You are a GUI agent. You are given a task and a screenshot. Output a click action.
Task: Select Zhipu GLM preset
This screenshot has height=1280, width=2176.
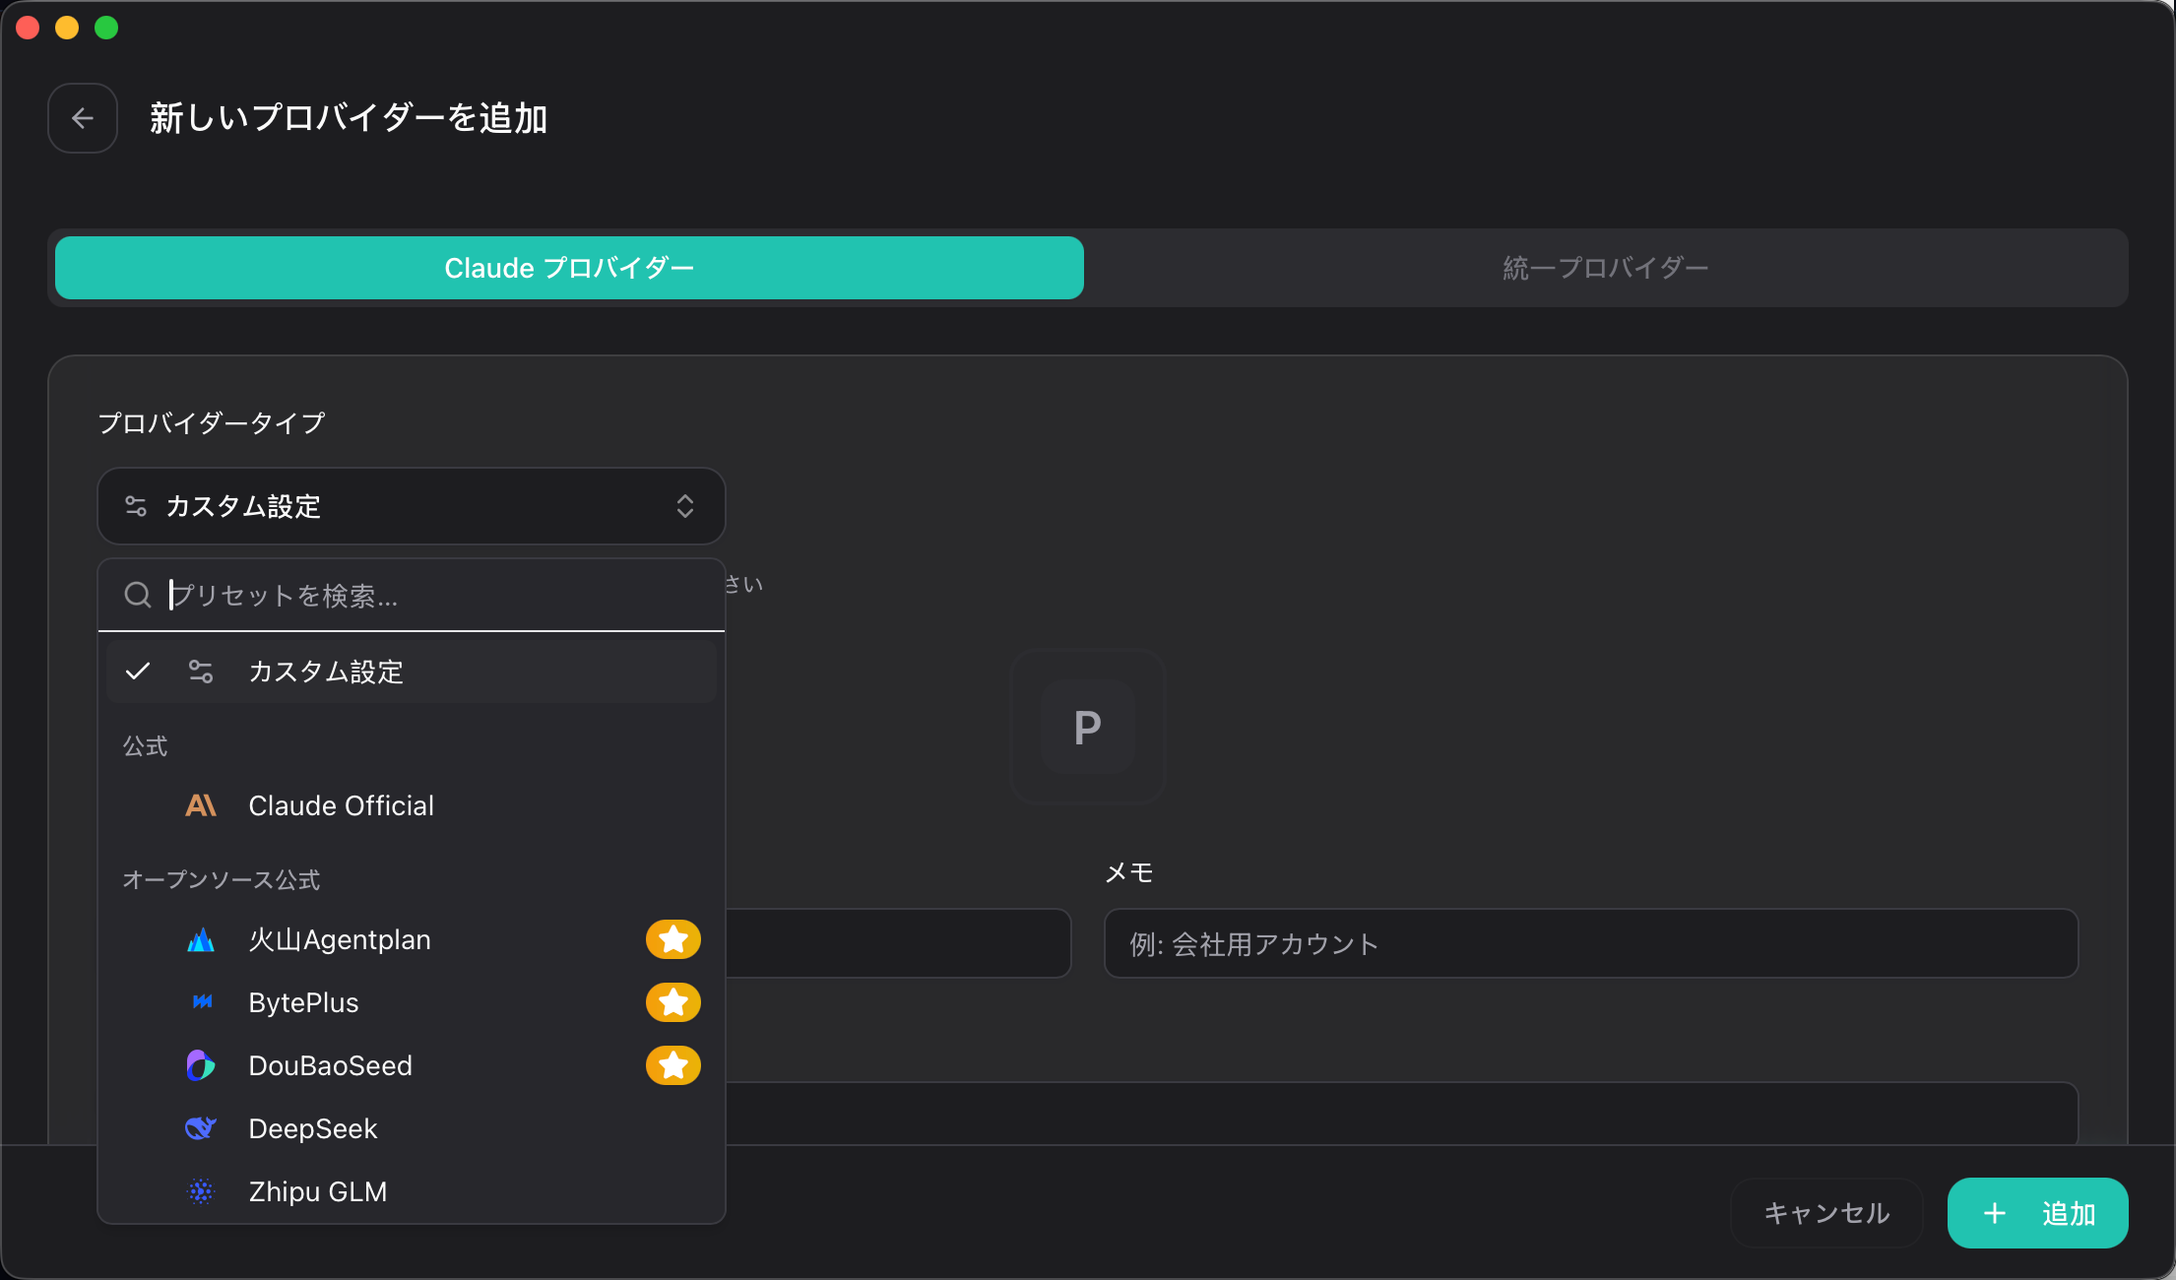(x=412, y=1191)
